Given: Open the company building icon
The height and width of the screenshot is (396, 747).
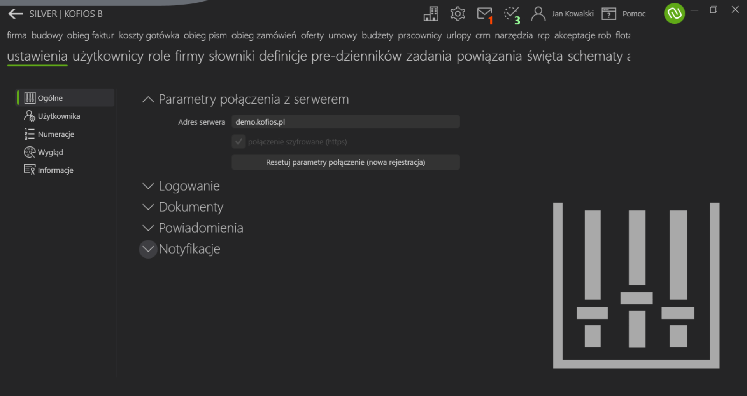Looking at the screenshot, I should tap(431, 14).
